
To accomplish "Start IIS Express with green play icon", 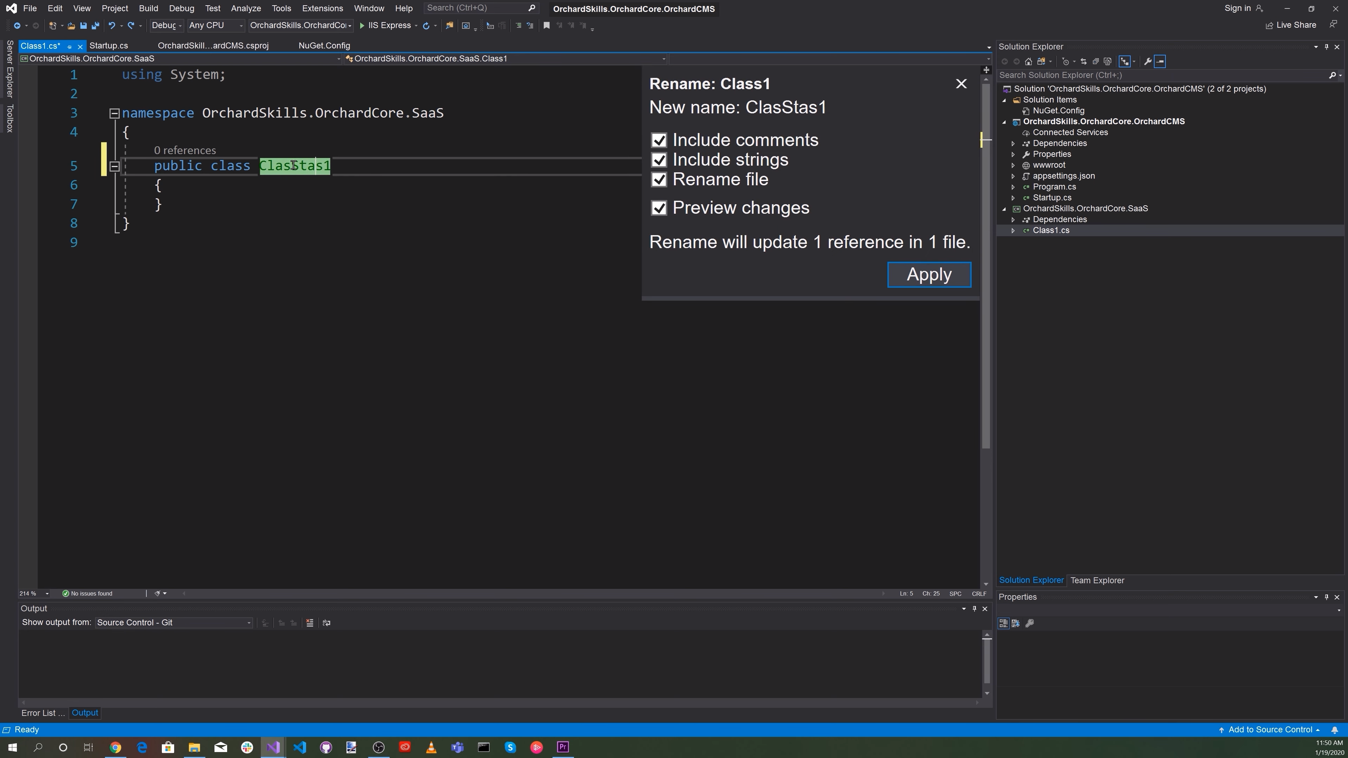I will pyautogui.click(x=362, y=26).
